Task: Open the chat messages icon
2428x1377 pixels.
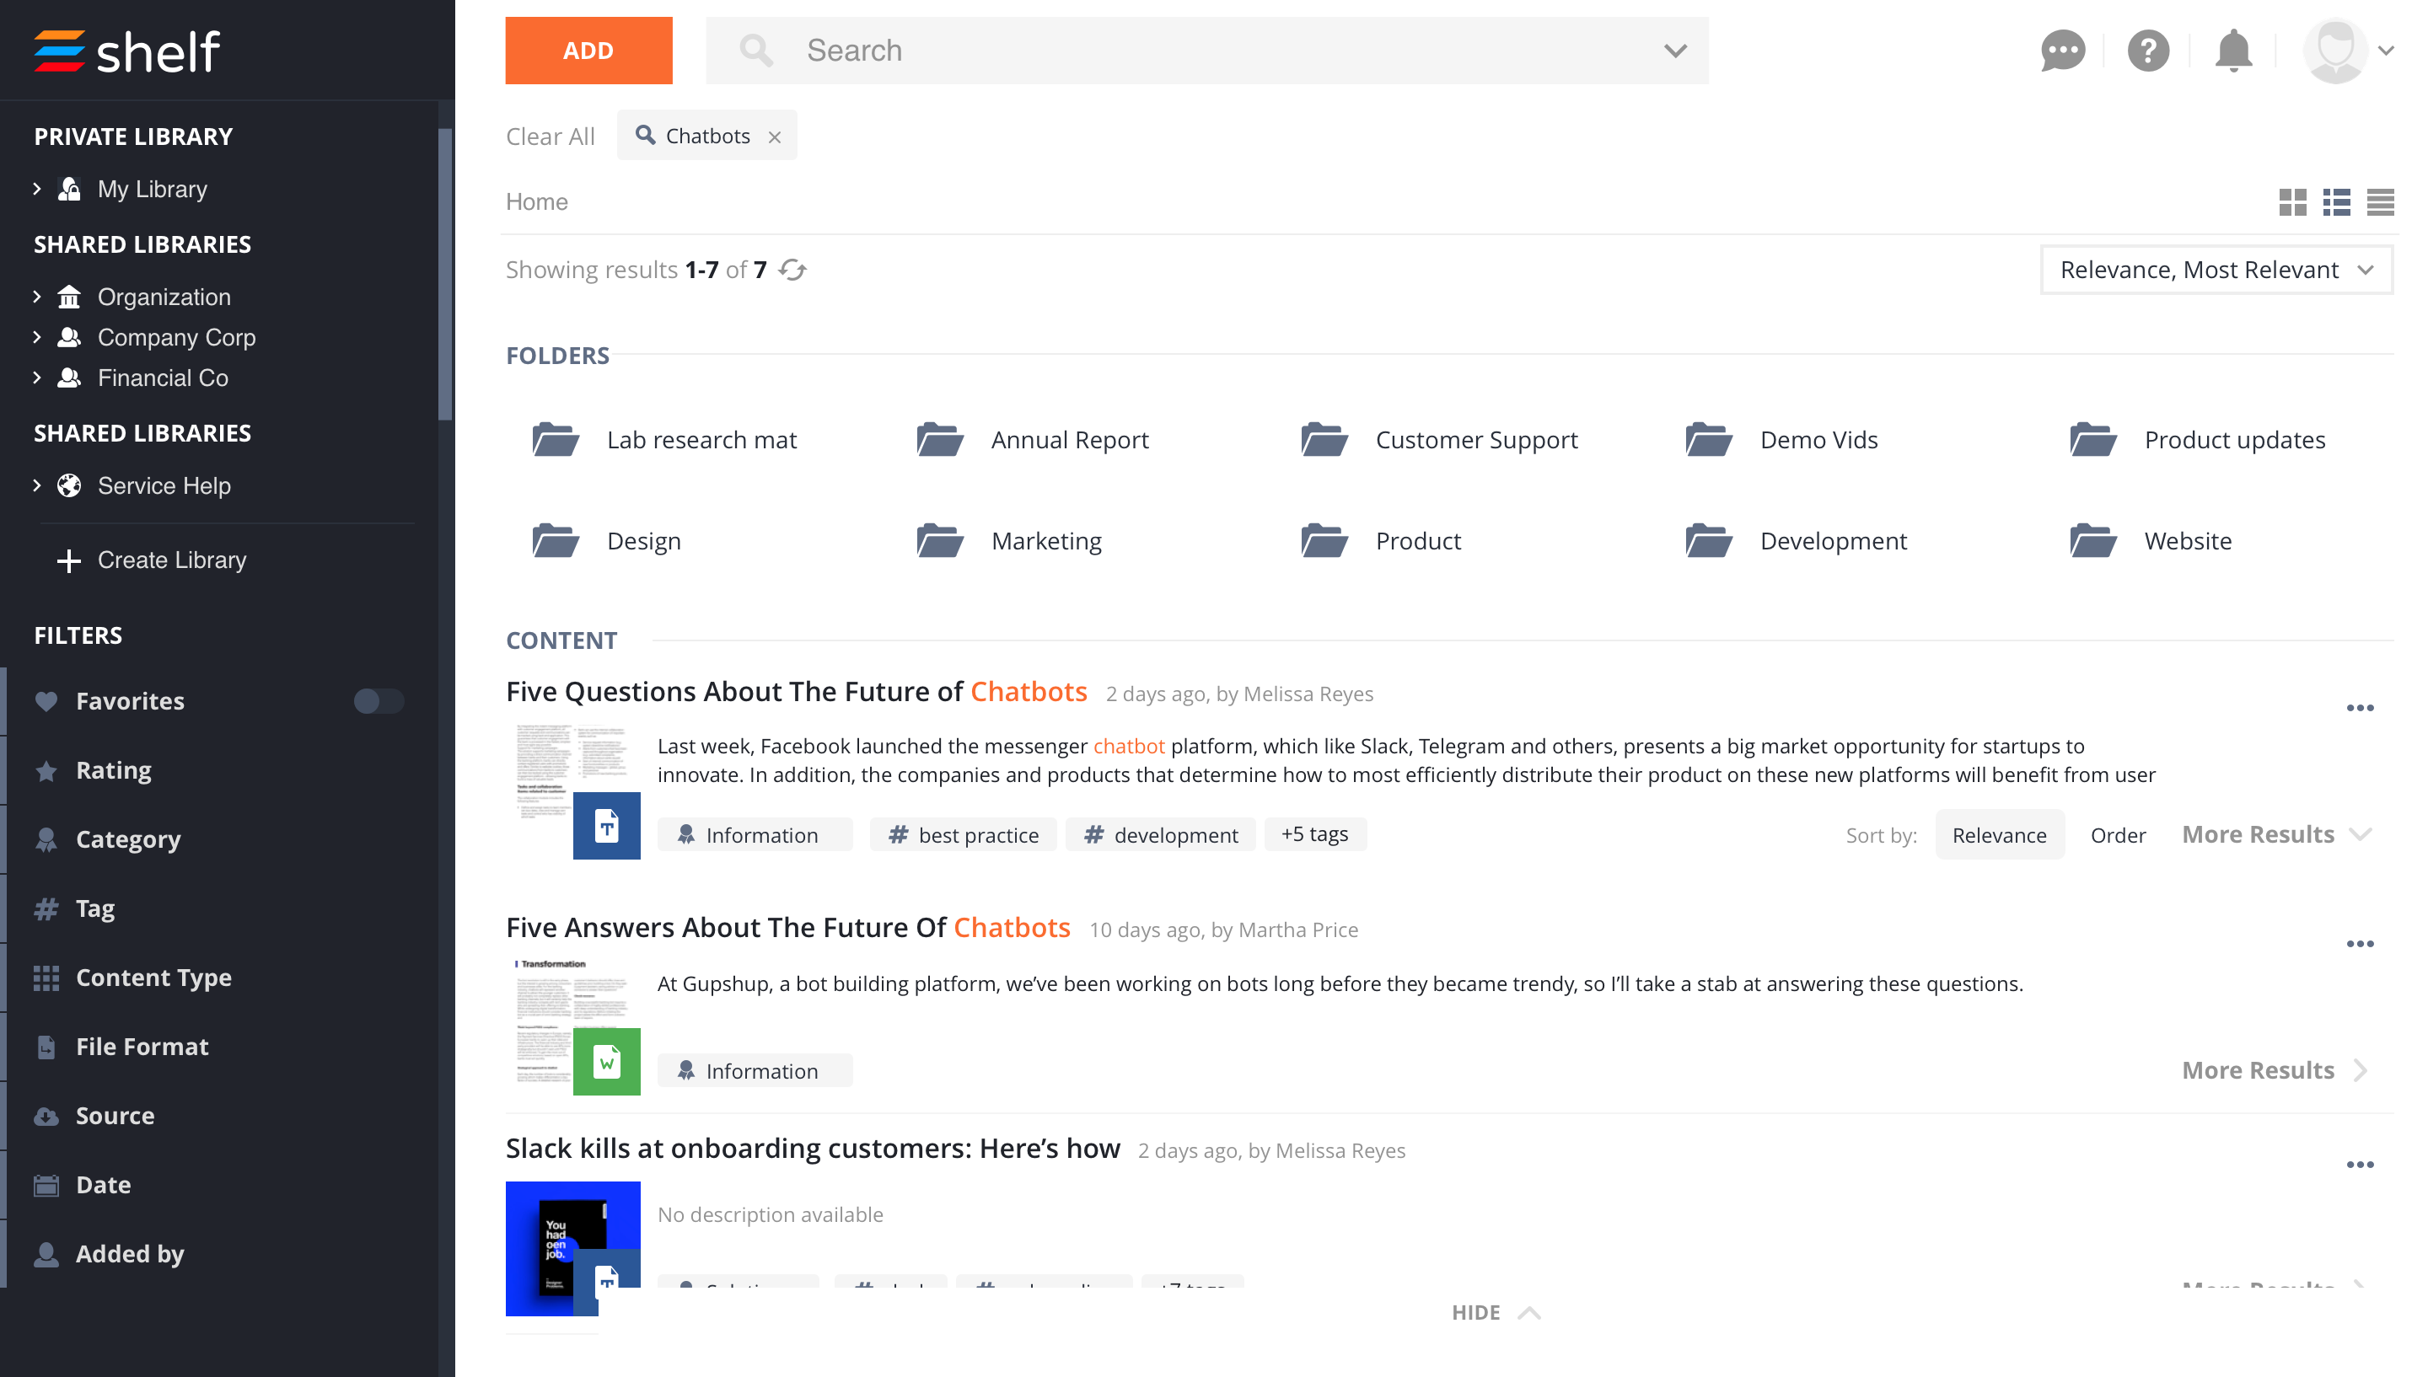Action: (x=2063, y=50)
